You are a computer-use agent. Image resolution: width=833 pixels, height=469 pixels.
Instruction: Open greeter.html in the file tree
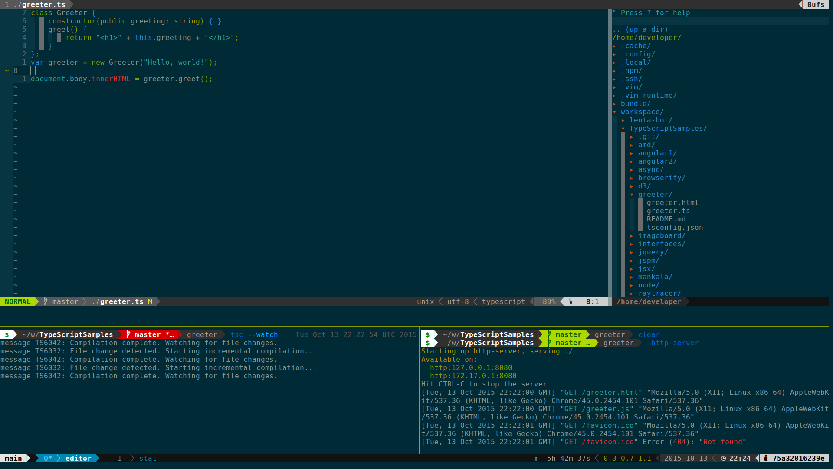672,203
